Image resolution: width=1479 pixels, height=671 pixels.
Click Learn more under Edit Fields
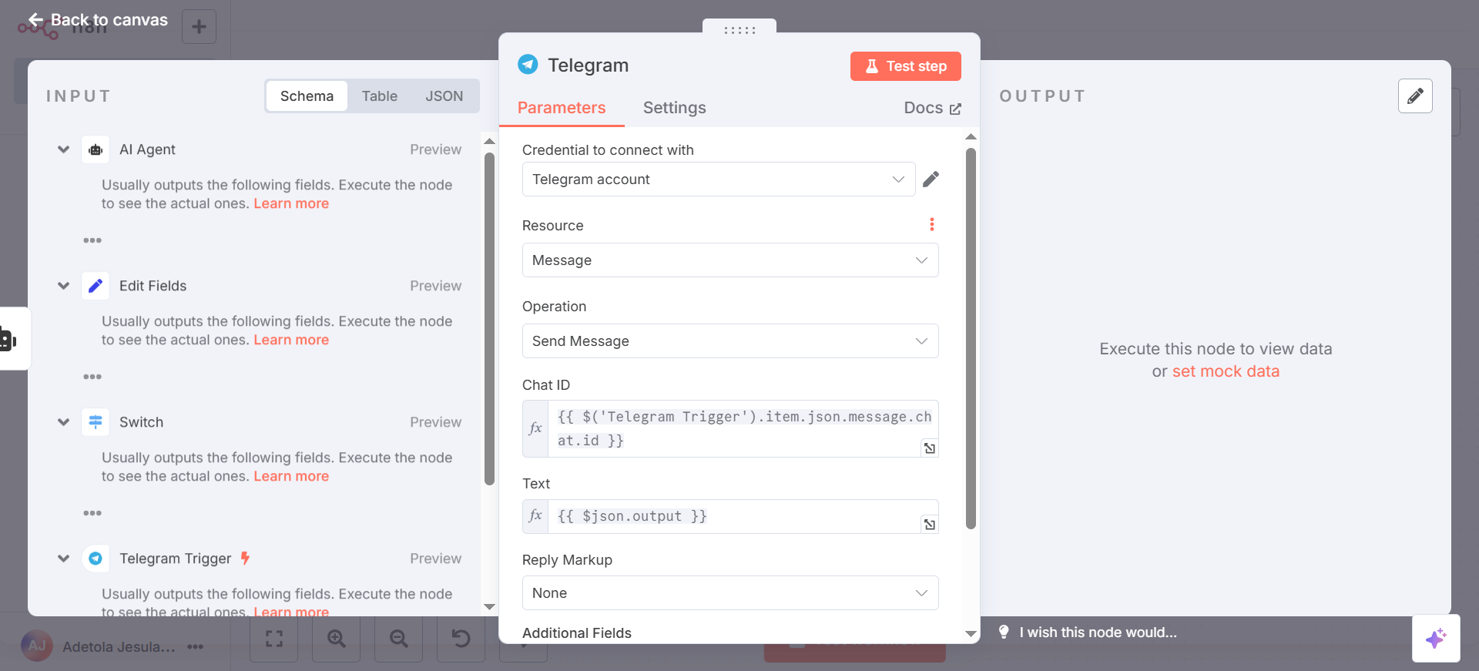tap(291, 340)
